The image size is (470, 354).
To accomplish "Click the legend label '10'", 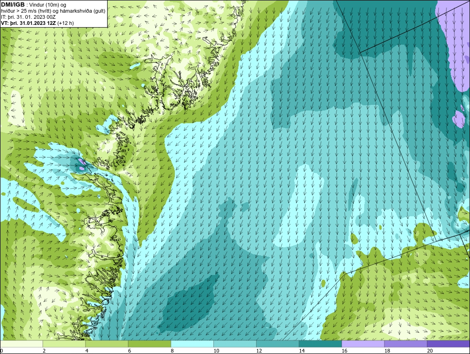I will click(x=216, y=351).
